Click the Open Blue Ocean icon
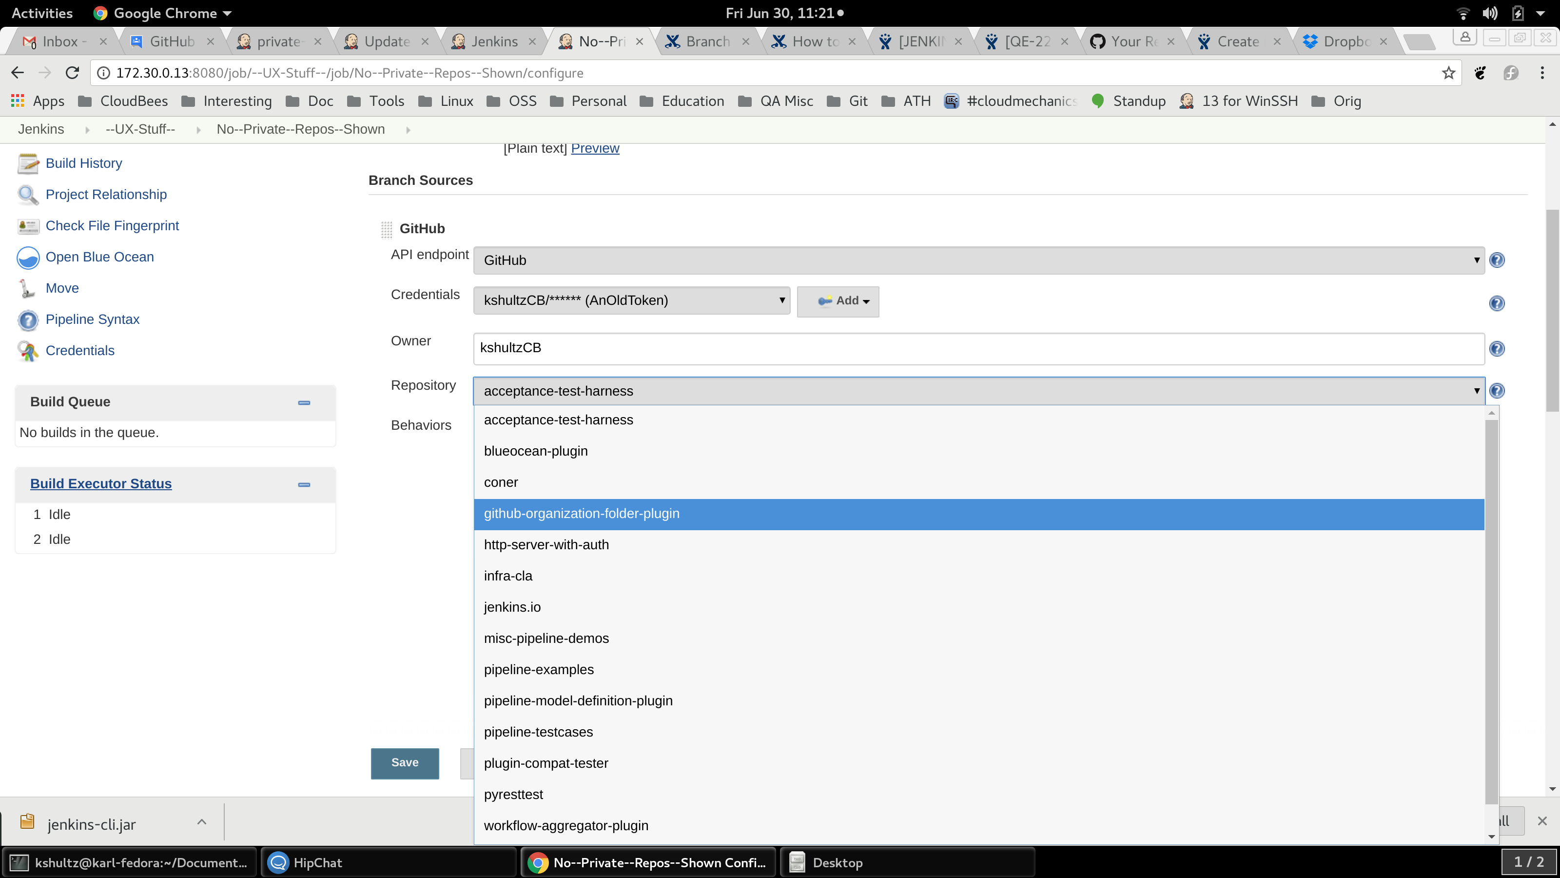The width and height of the screenshot is (1560, 878). coord(28,258)
